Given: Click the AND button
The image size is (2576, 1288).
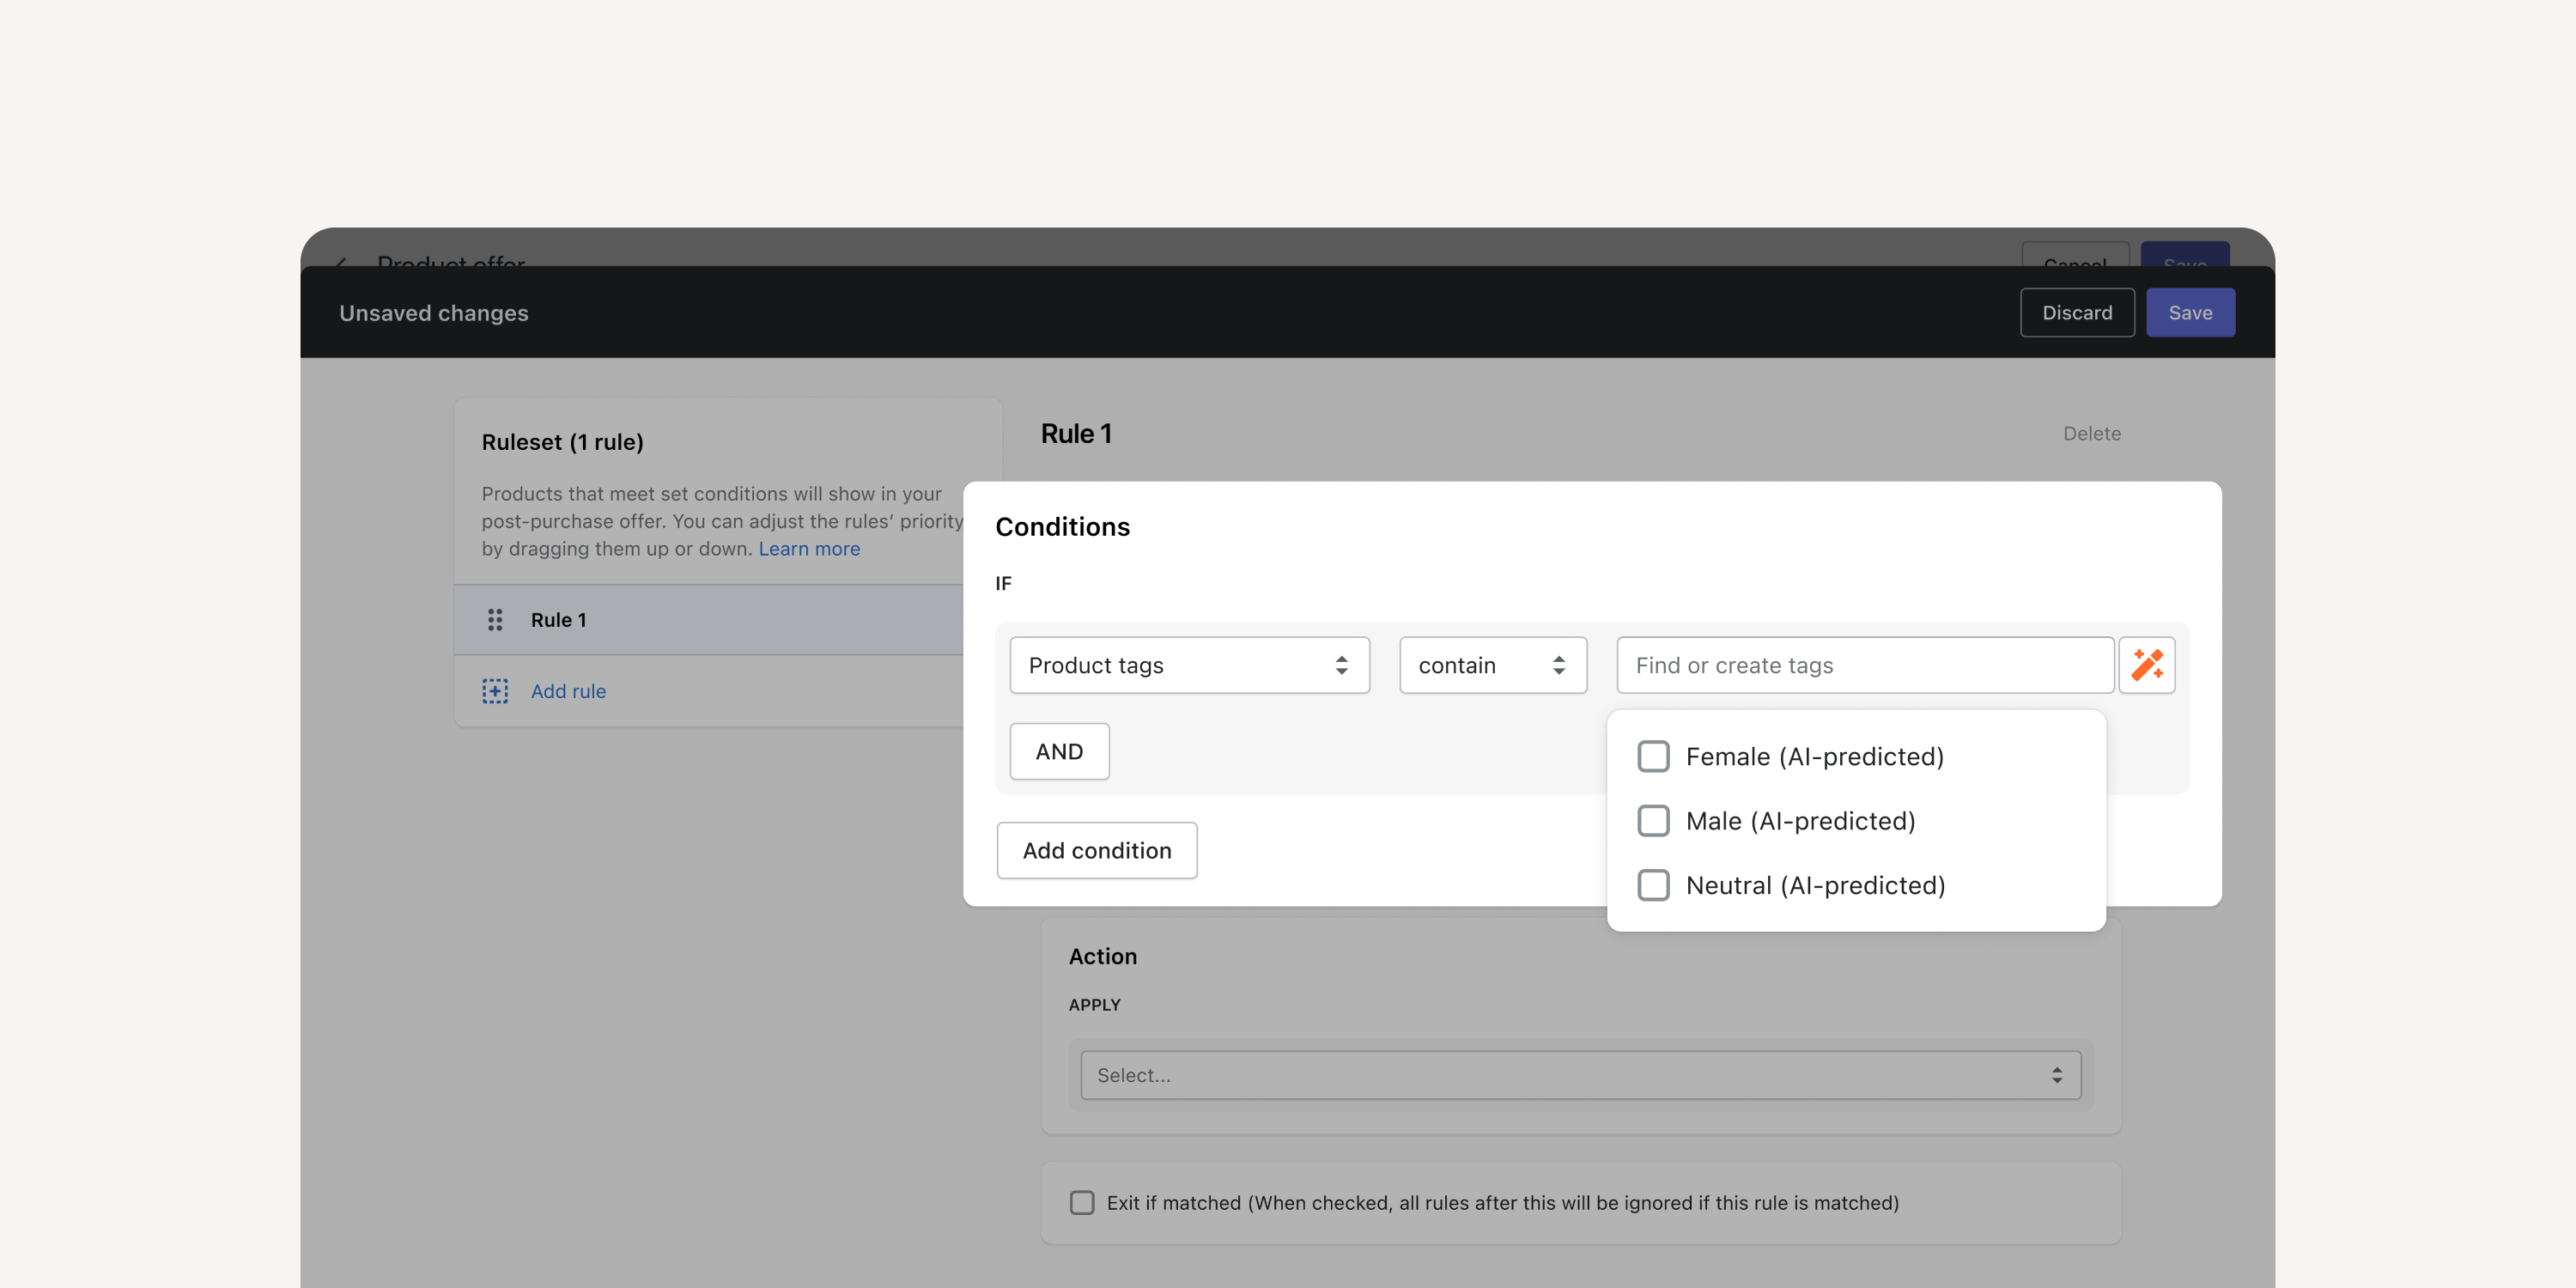Looking at the screenshot, I should pyautogui.click(x=1059, y=751).
